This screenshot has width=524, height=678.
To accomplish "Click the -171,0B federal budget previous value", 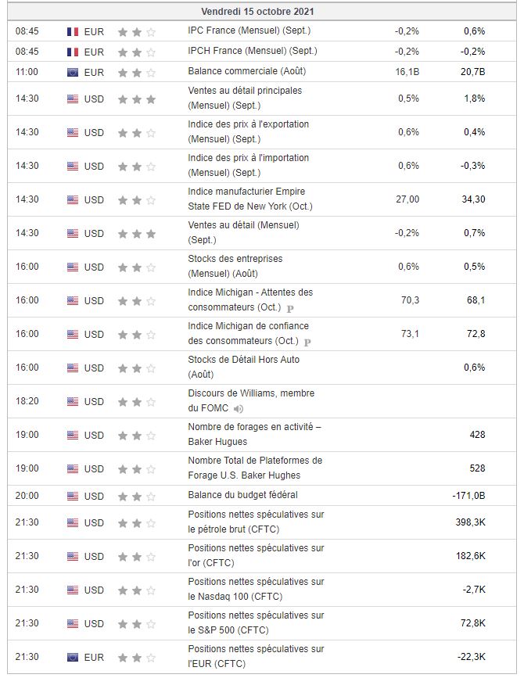I will point(468,496).
